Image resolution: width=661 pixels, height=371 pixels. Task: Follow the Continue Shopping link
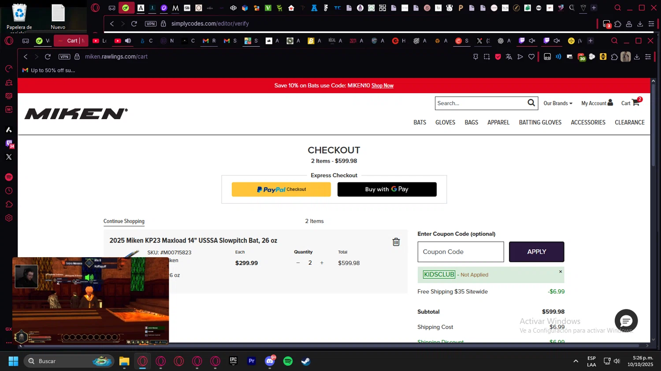pyautogui.click(x=124, y=221)
